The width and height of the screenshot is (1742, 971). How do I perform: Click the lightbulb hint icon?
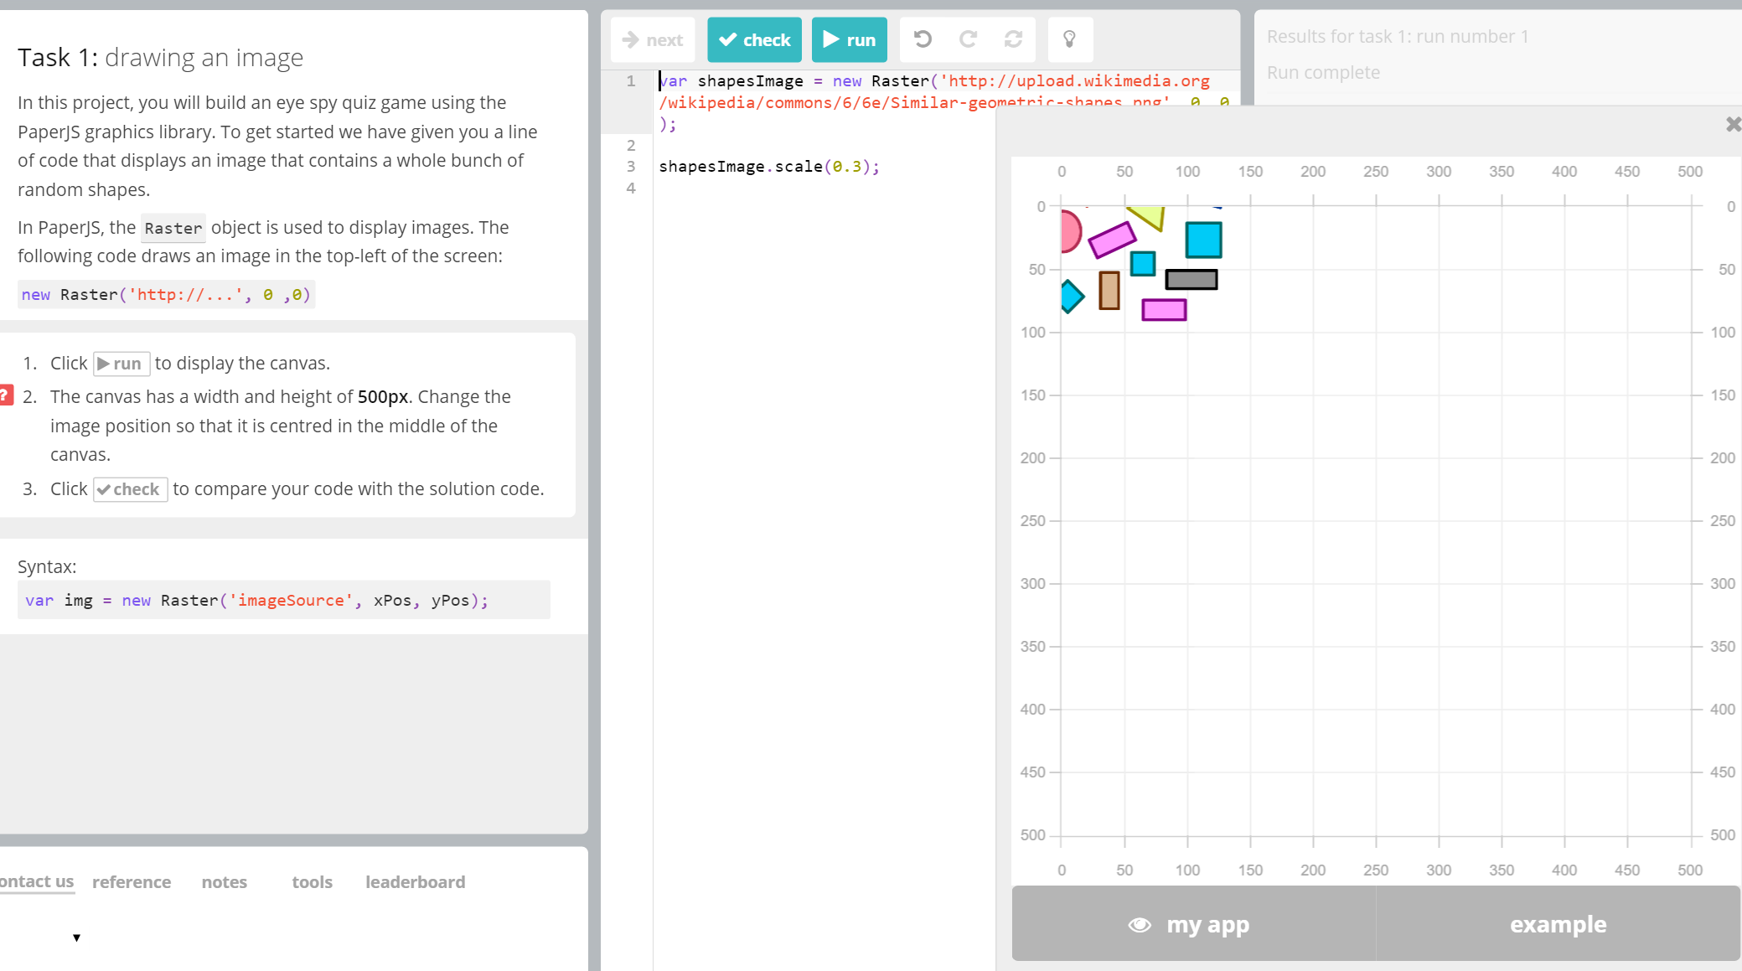(x=1069, y=39)
